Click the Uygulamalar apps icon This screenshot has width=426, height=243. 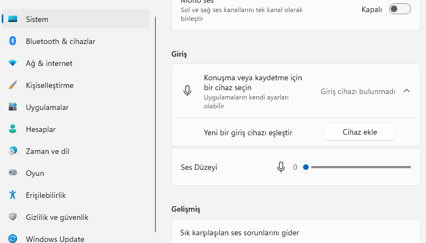[x=13, y=107]
